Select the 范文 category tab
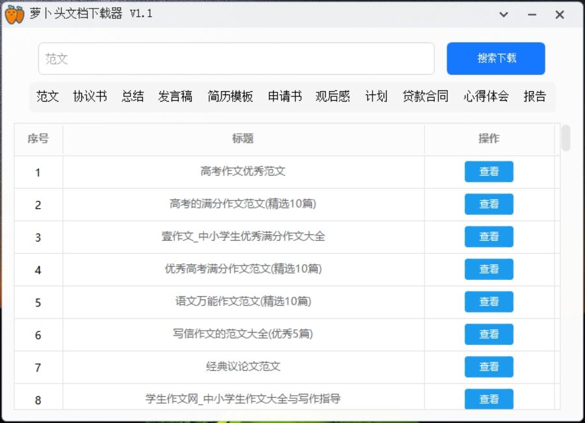This screenshot has height=423, width=585. [x=47, y=96]
